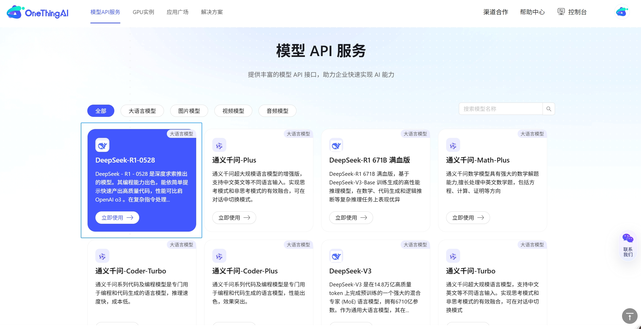Open the 帮助中心 link
This screenshot has width=641, height=329.
532,12
